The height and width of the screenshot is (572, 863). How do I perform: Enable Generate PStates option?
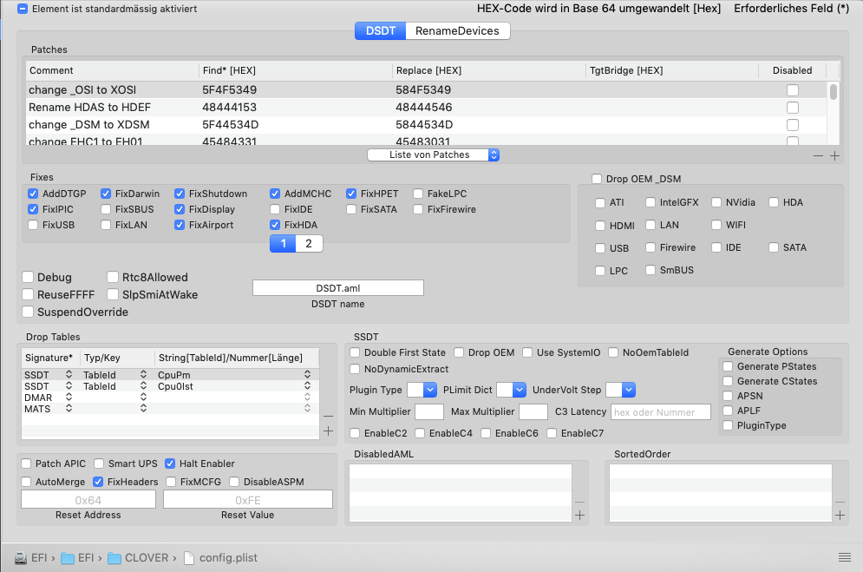728,366
